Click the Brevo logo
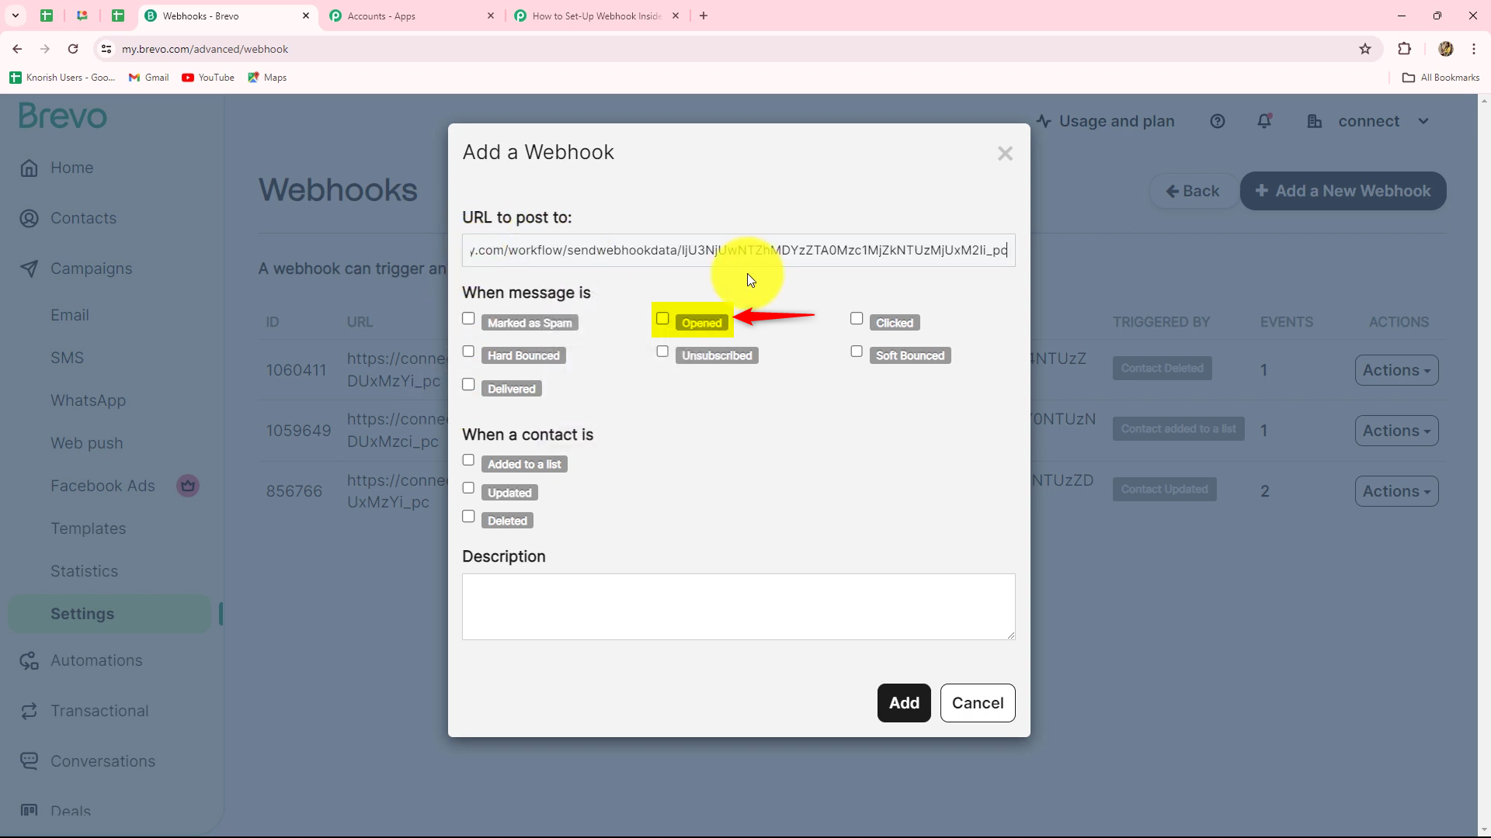 63,116
